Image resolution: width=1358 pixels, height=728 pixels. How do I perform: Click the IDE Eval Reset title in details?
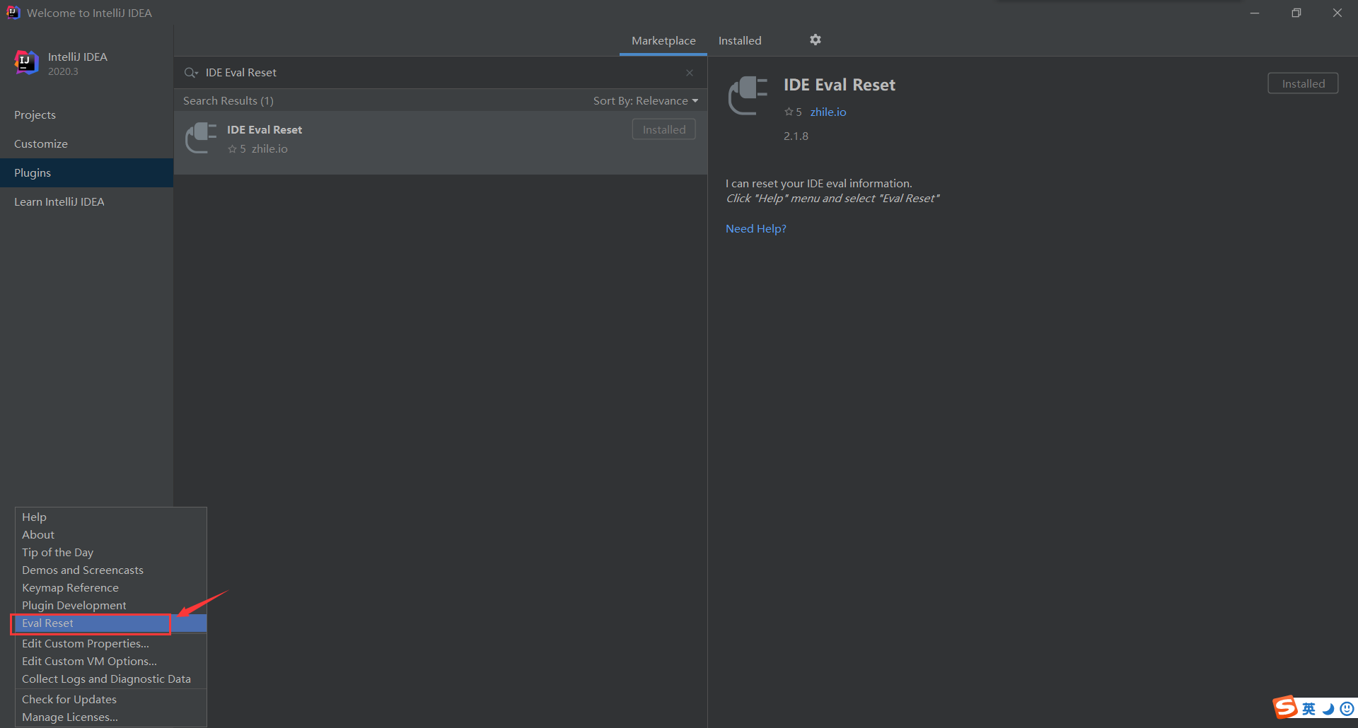(x=840, y=86)
